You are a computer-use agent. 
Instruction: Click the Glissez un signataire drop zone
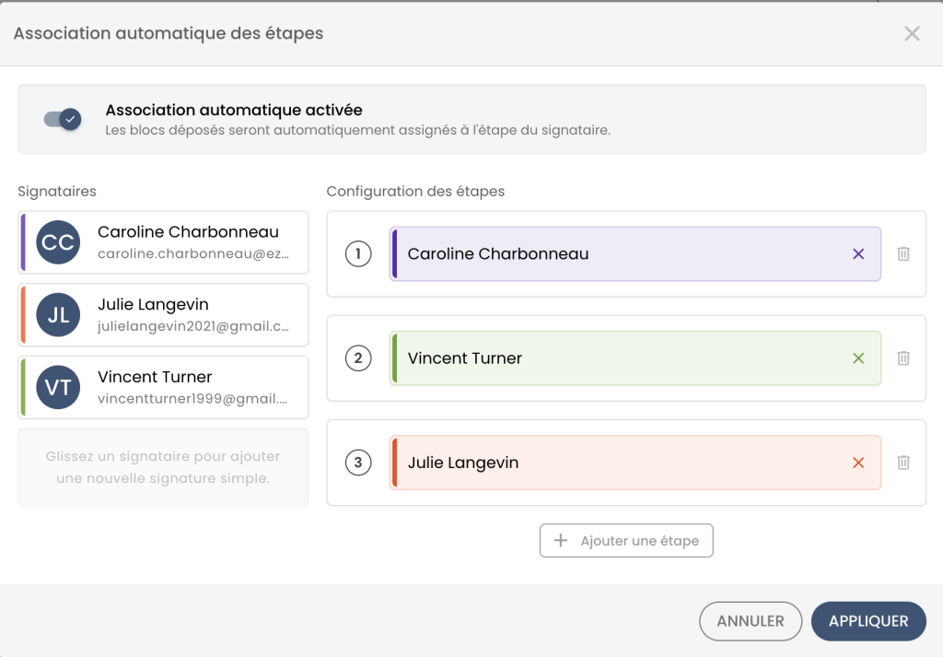coord(163,467)
